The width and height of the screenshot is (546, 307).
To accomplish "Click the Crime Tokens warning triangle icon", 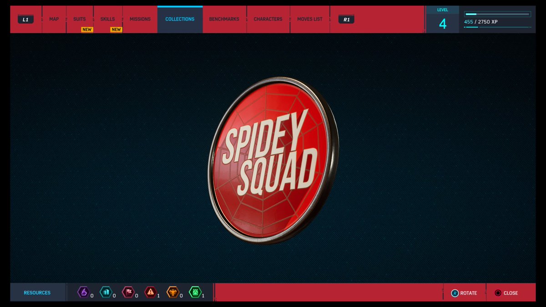I will tap(151, 292).
